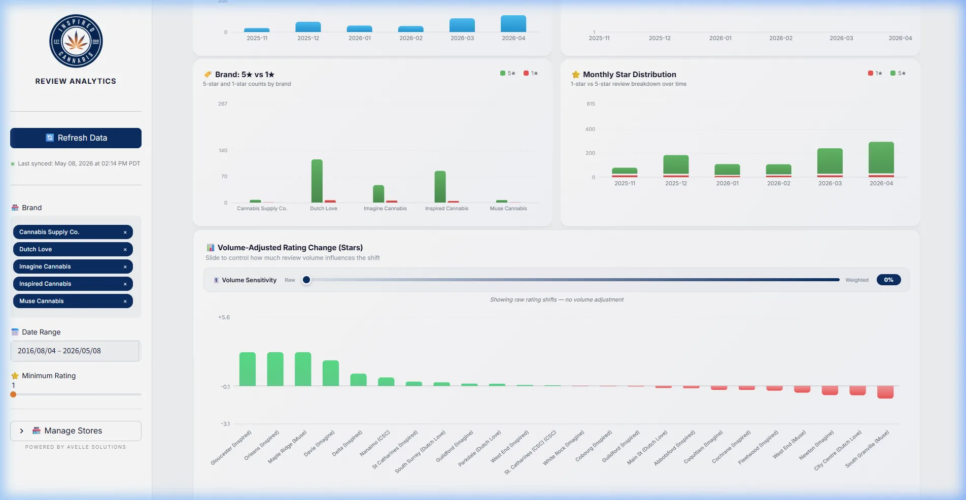The image size is (966, 500).
Task: Click the 'POWERED BY AVELLE SOLUTIONS' text
Action: (76, 447)
